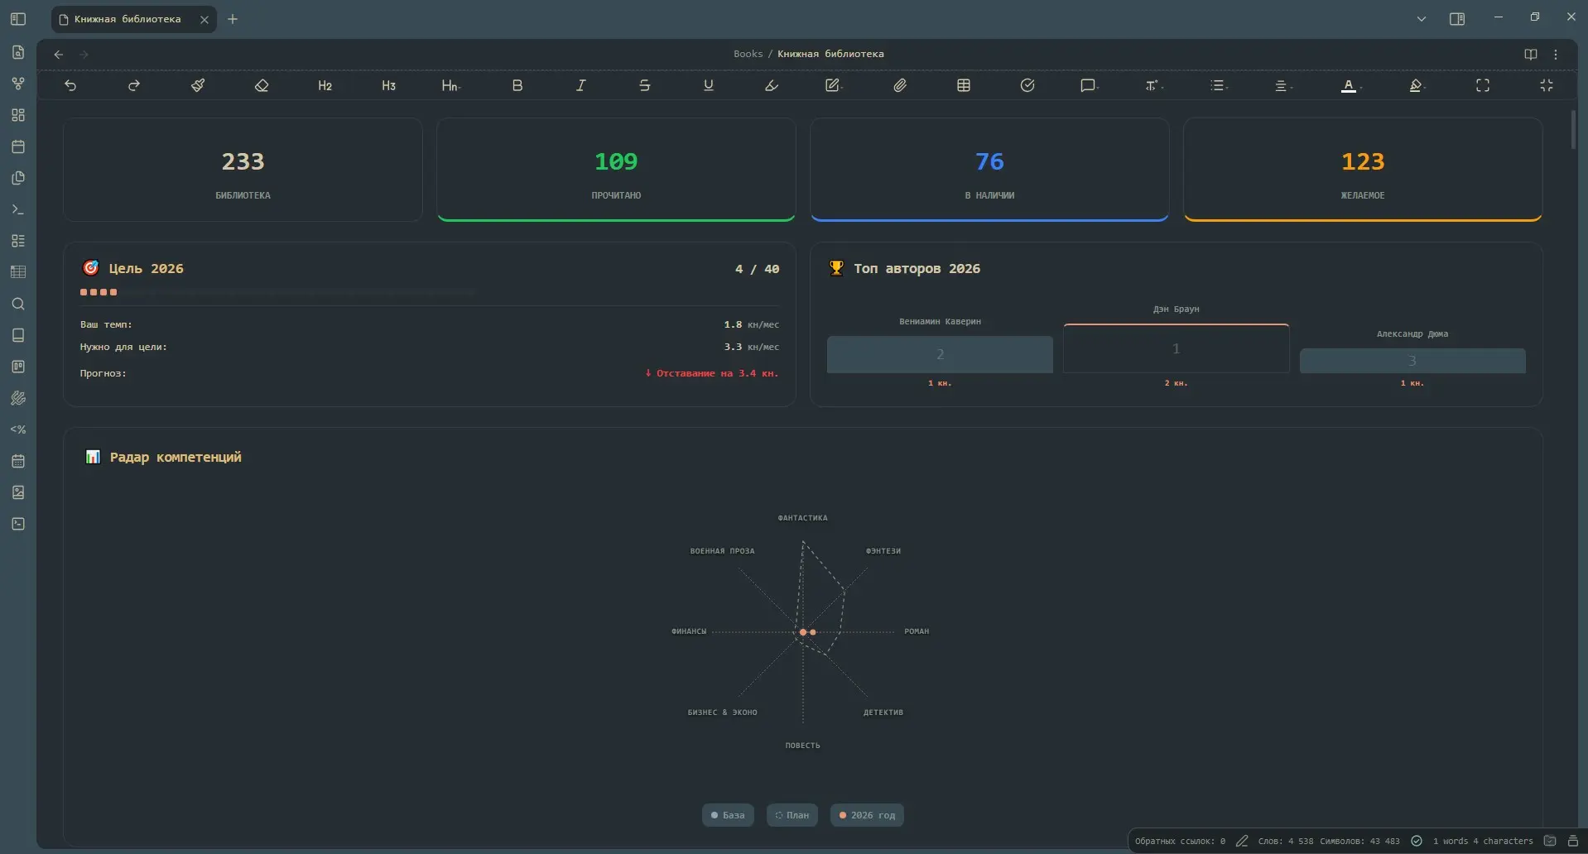
Task: Toggle the План series in radar legend
Action: click(x=792, y=815)
